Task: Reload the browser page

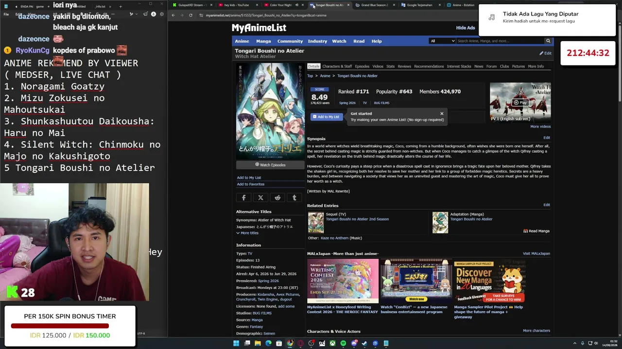Action: click(190, 15)
